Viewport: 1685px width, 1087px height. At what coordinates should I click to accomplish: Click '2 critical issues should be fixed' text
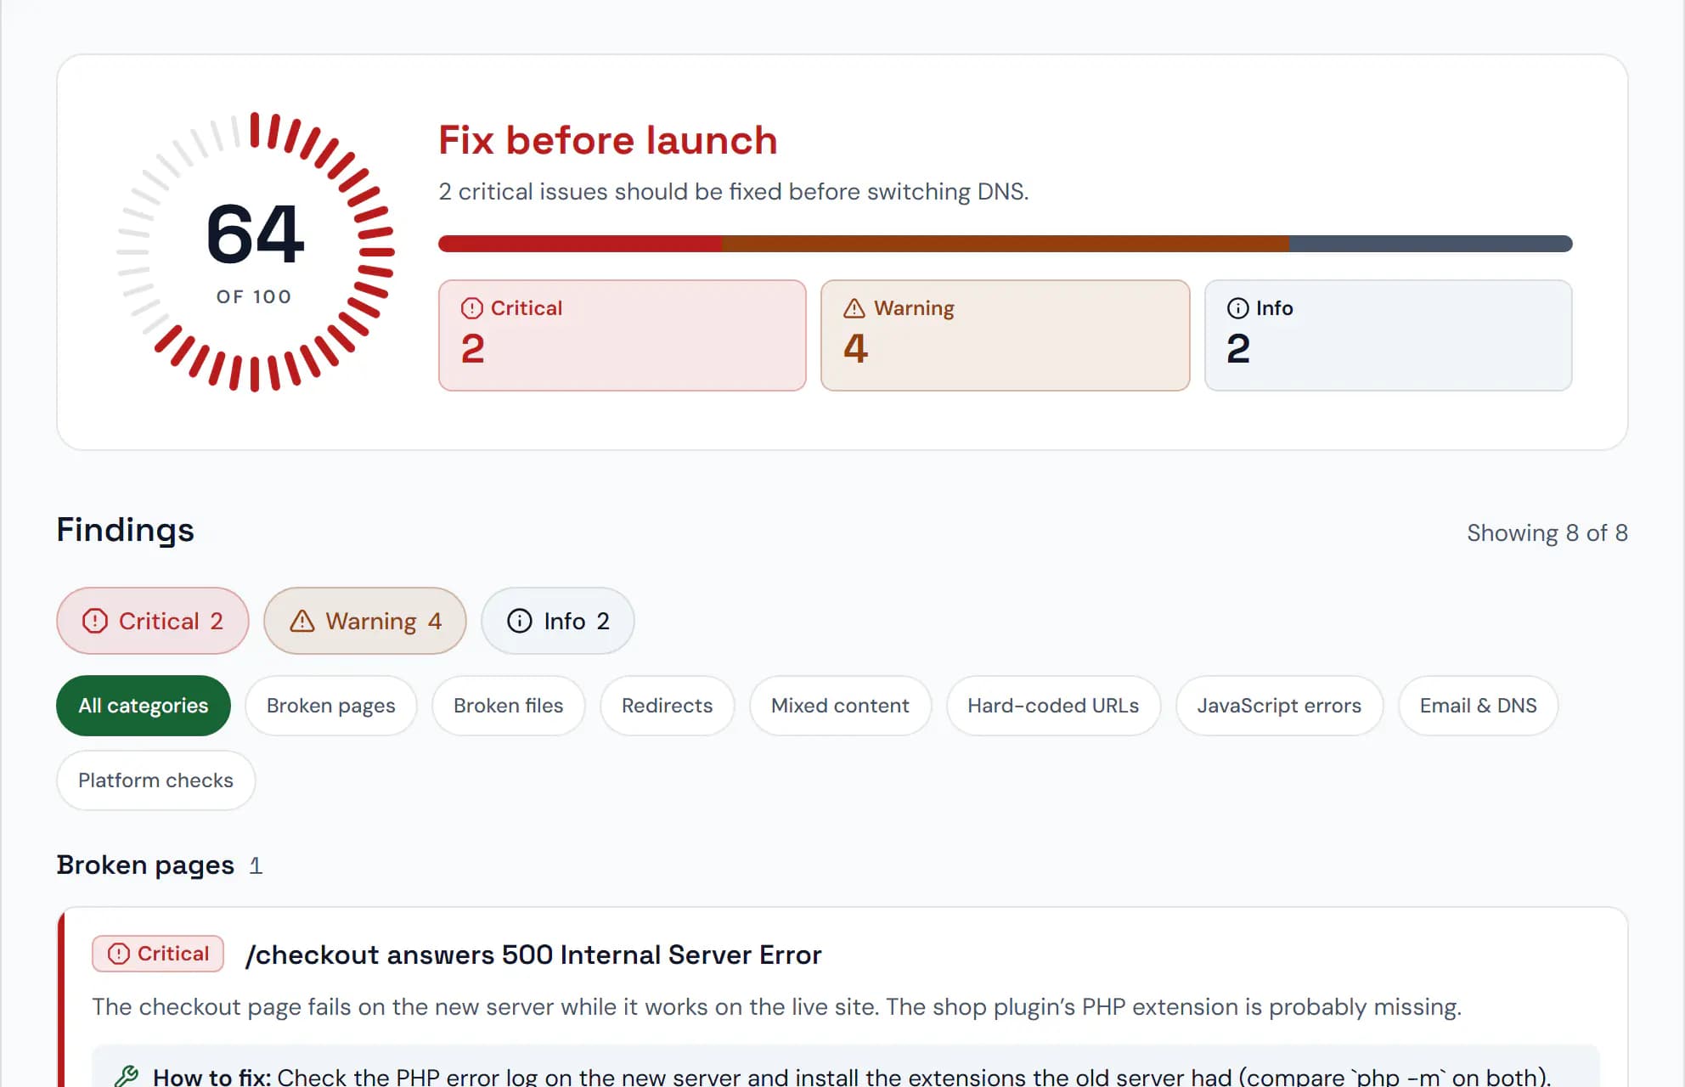click(734, 192)
